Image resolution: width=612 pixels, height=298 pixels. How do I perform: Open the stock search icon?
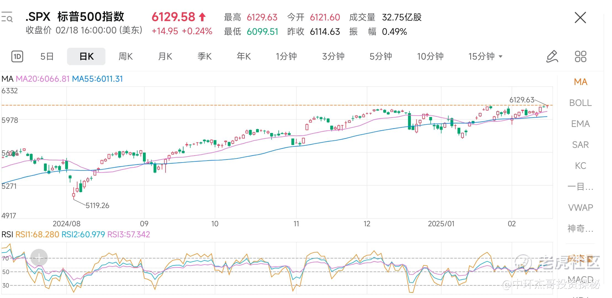click(x=7, y=17)
